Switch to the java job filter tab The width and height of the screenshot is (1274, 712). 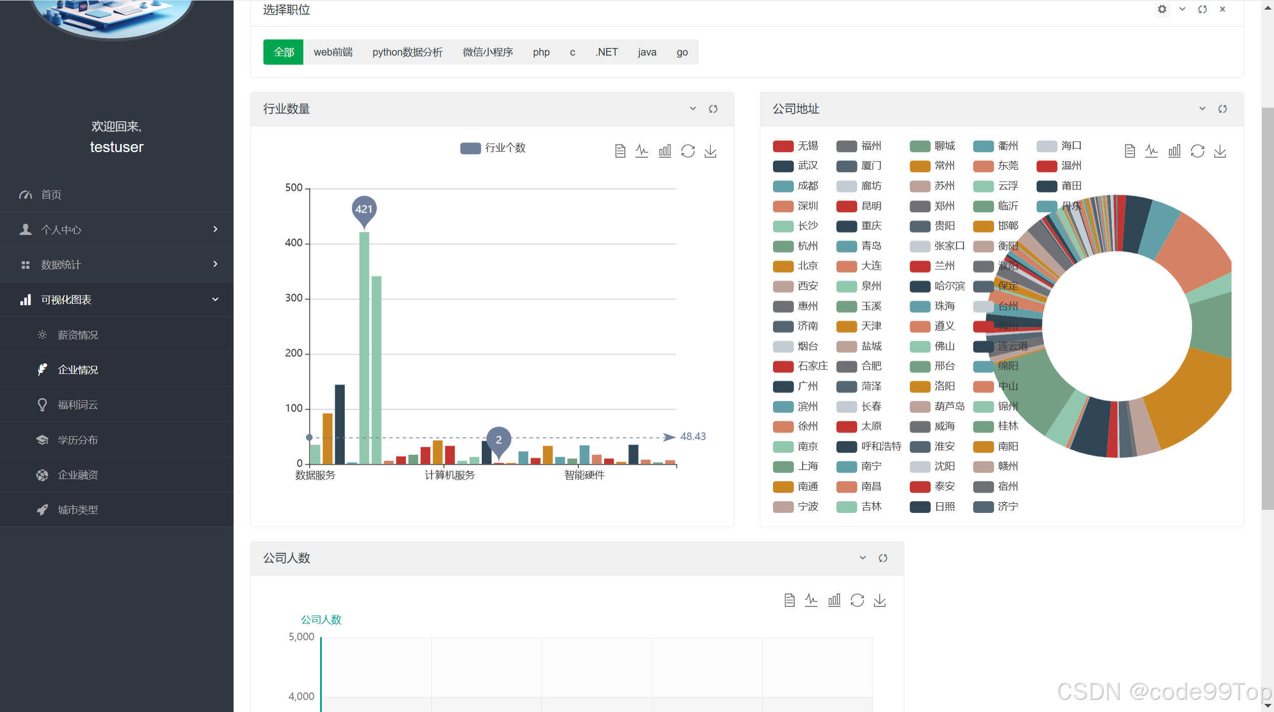[647, 52]
